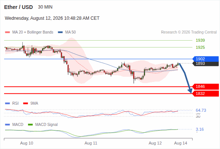
Task: Click the 30 MIN timeframe label
Action: pyautogui.click(x=45, y=7)
